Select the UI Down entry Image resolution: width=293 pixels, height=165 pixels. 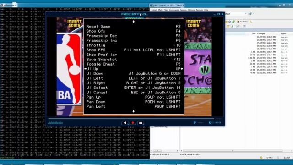coord(133,73)
